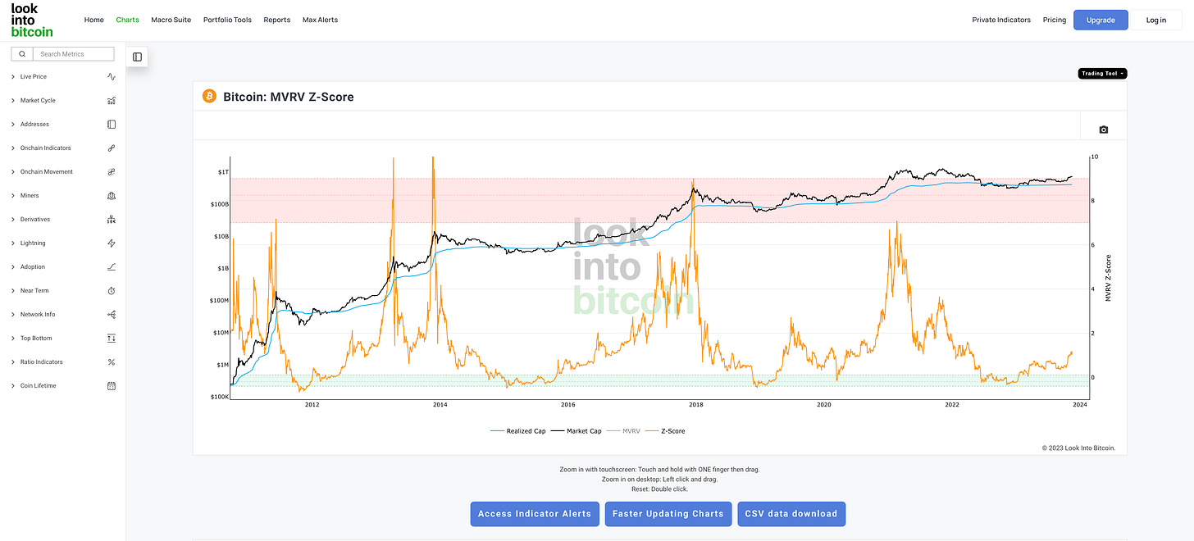Click the Onchain Movement icon
Screen dimensions: 1194x541
point(112,171)
